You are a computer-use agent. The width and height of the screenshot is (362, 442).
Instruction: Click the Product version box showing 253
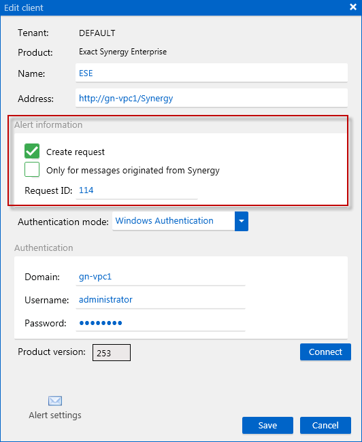pyautogui.click(x=112, y=352)
